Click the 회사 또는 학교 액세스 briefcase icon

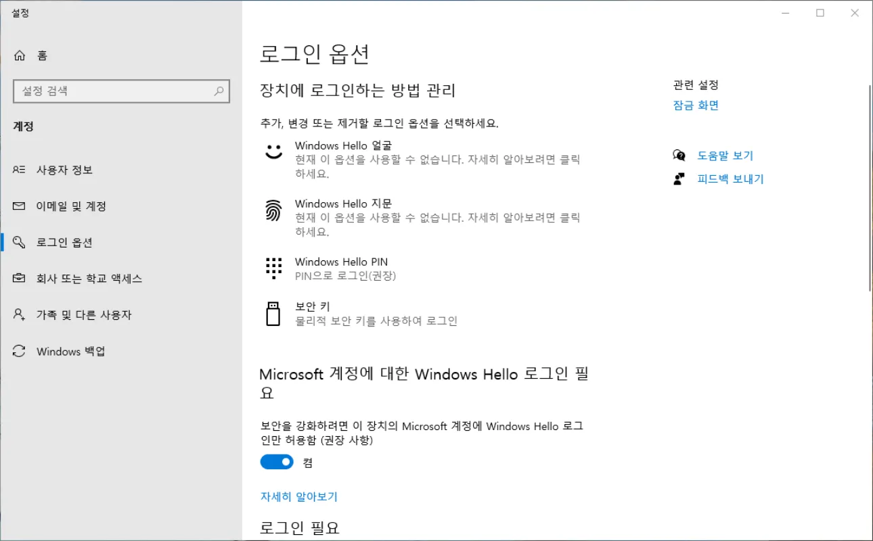pyautogui.click(x=20, y=279)
